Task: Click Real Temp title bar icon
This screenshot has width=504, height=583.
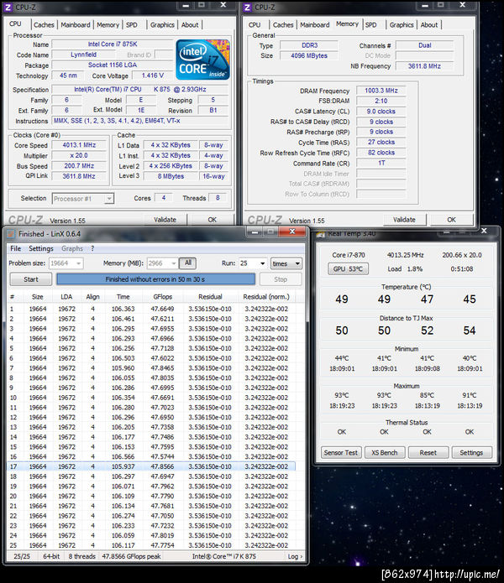Action: 321,234
